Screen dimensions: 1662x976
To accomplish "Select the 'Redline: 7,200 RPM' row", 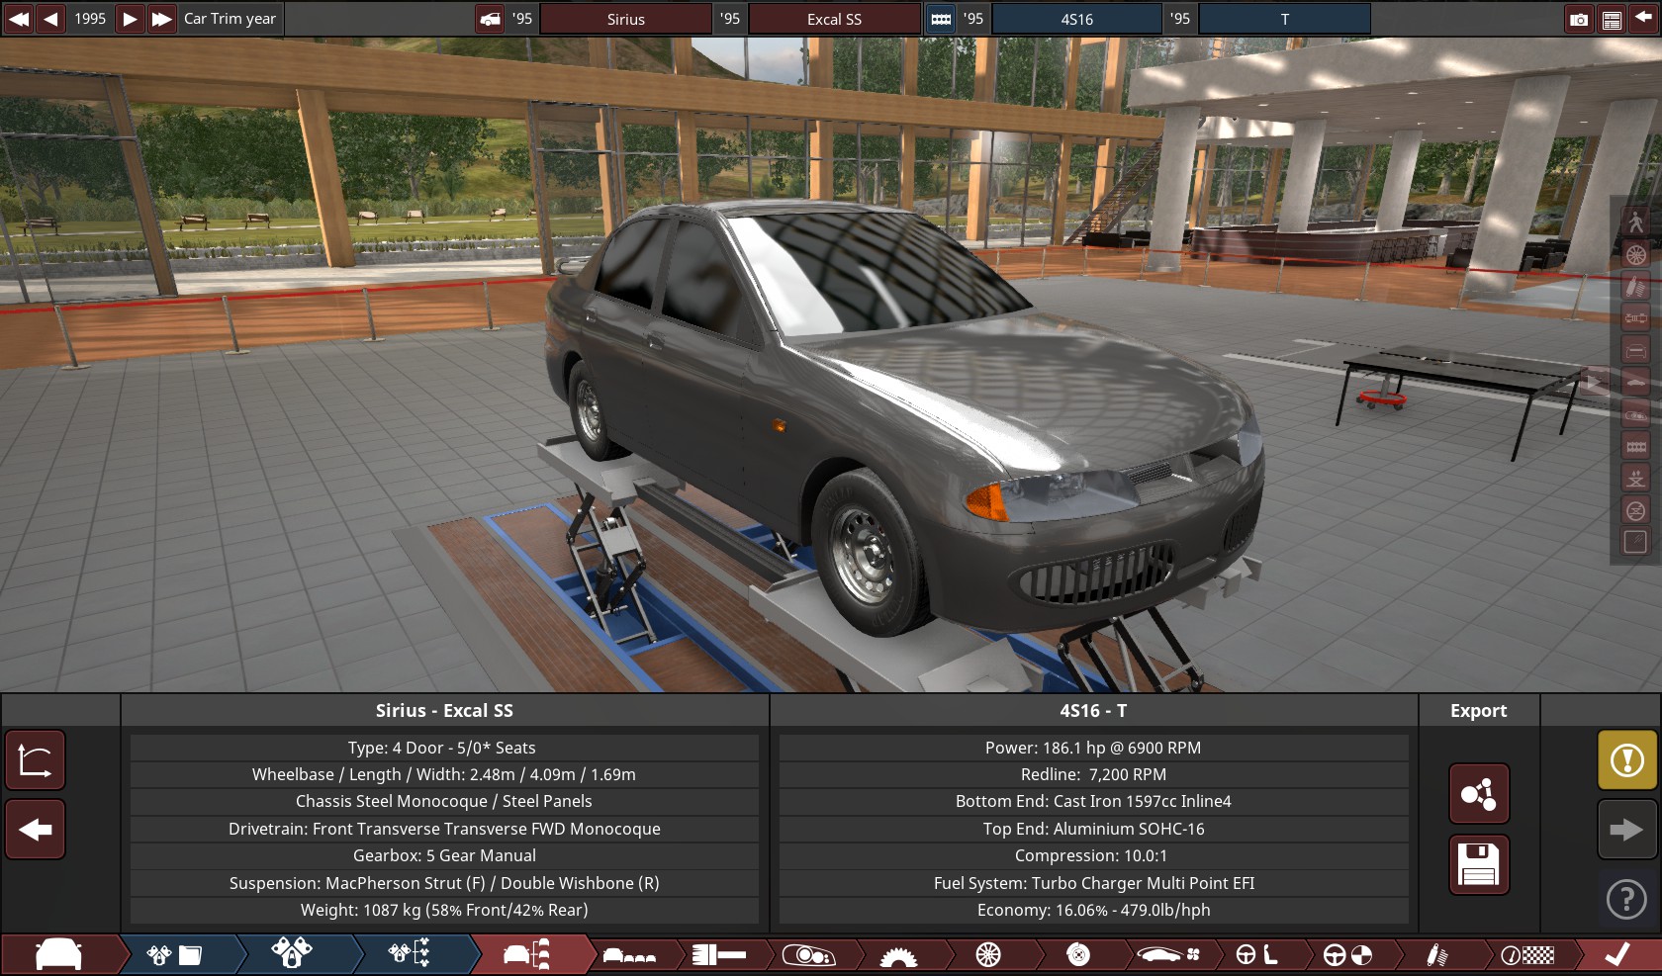I will click(1093, 774).
